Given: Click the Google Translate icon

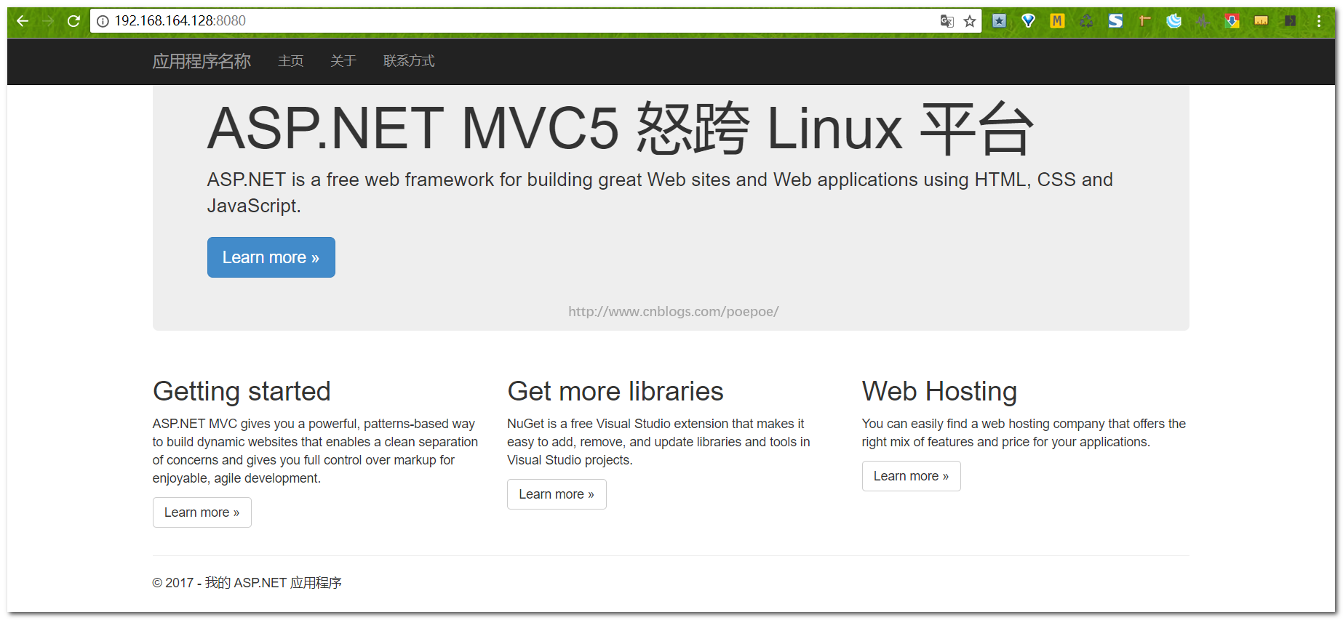Looking at the screenshot, I should pyautogui.click(x=947, y=21).
